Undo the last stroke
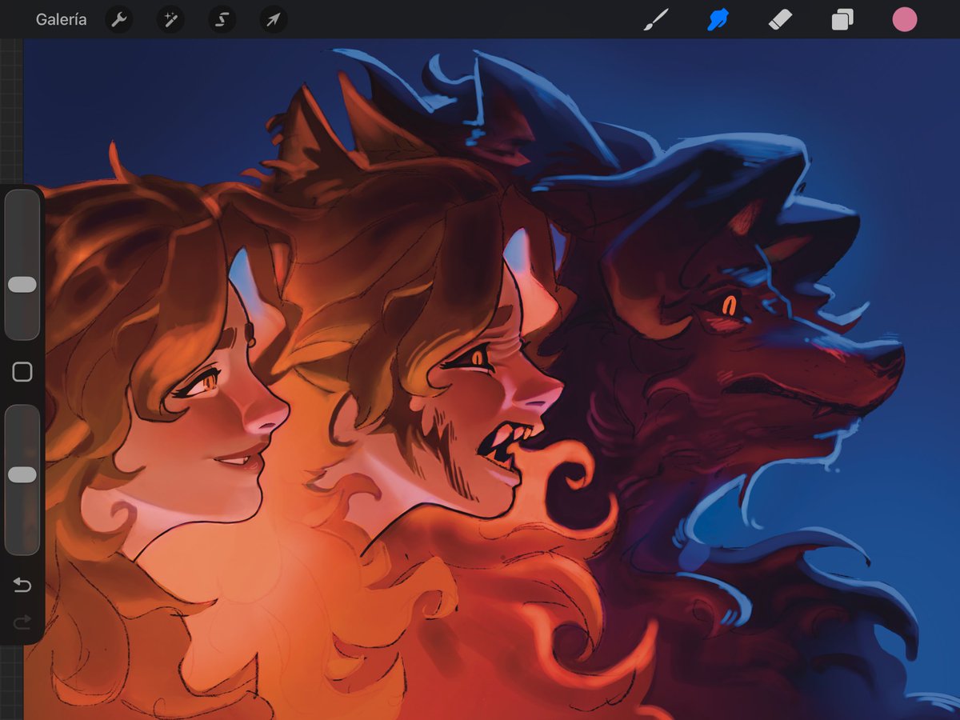Screen dimensions: 960x720 coord(22,586)
